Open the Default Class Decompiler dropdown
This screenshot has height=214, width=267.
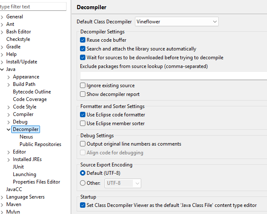(x=176, y=22)
